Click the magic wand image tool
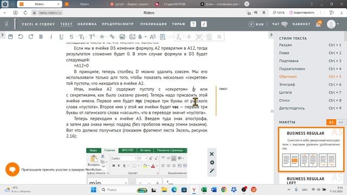The width and height of the screenshot is (347, 195). tap(212, 171)
